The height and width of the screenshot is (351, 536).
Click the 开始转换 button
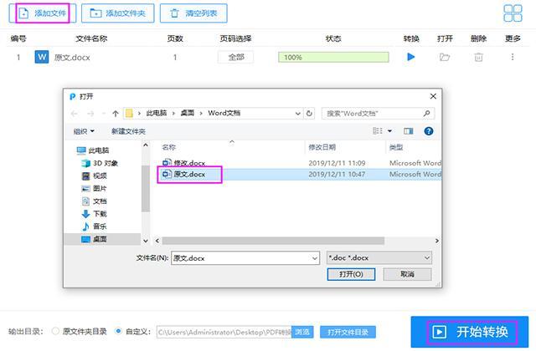pyautogui.click(x=470, y=332)
